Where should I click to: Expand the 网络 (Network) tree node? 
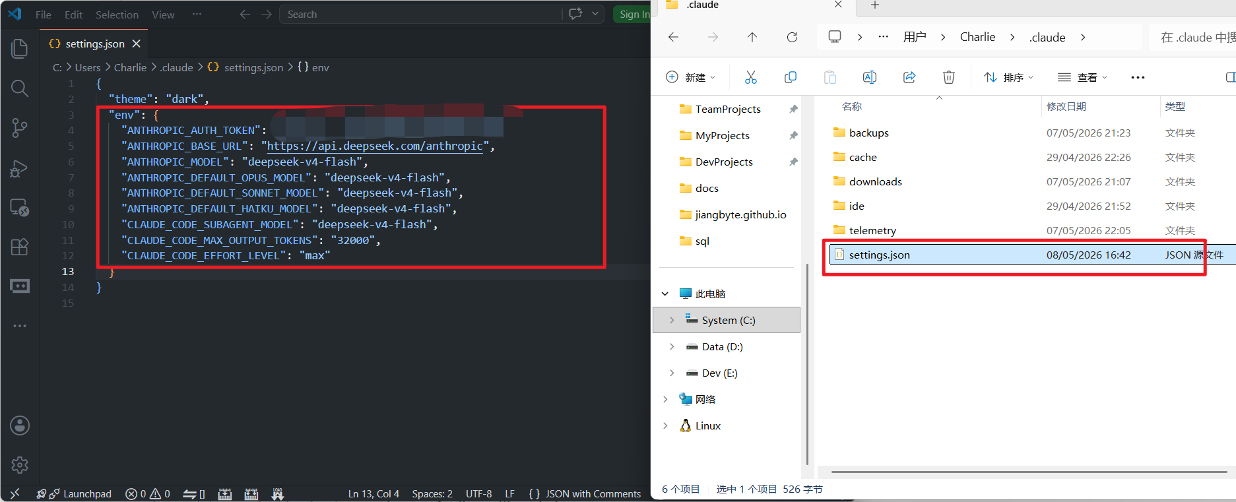coord(665,399)
